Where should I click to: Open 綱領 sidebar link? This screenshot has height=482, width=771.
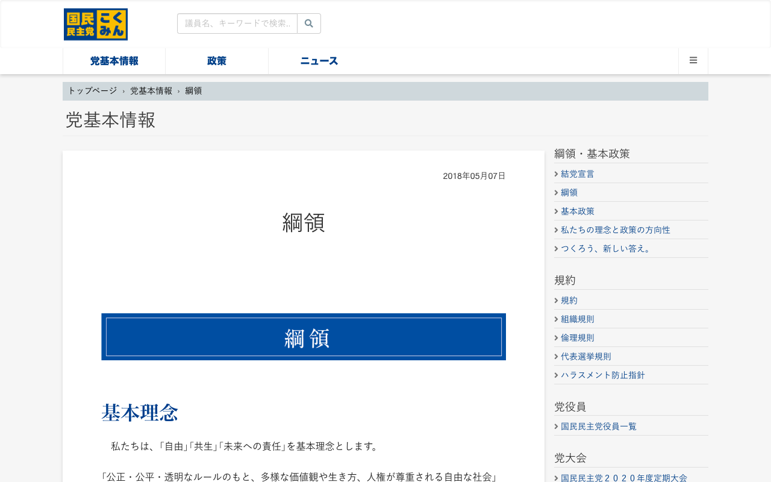click(x=569, y=192)
